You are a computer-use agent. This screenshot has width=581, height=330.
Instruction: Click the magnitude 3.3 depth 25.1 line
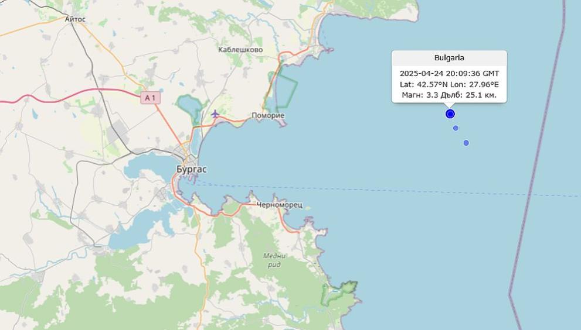click(x=449, y=95)
